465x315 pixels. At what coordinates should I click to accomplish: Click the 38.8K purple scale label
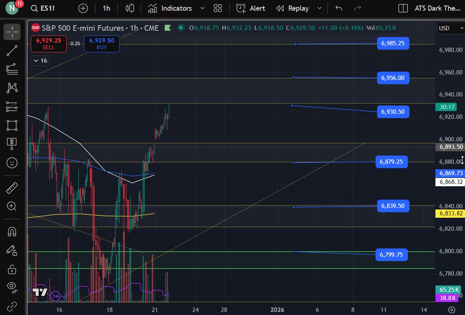448,298
